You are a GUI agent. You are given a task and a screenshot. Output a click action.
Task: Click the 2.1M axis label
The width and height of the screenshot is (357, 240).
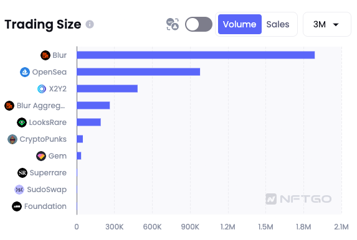click(x=341, y=227)
